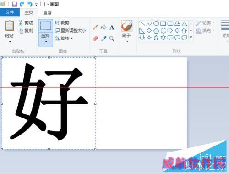Click the Save icon in quick access toolbar
Viewport: 229px width, 174px height.
pyautogui.click(x=14, y=4)
